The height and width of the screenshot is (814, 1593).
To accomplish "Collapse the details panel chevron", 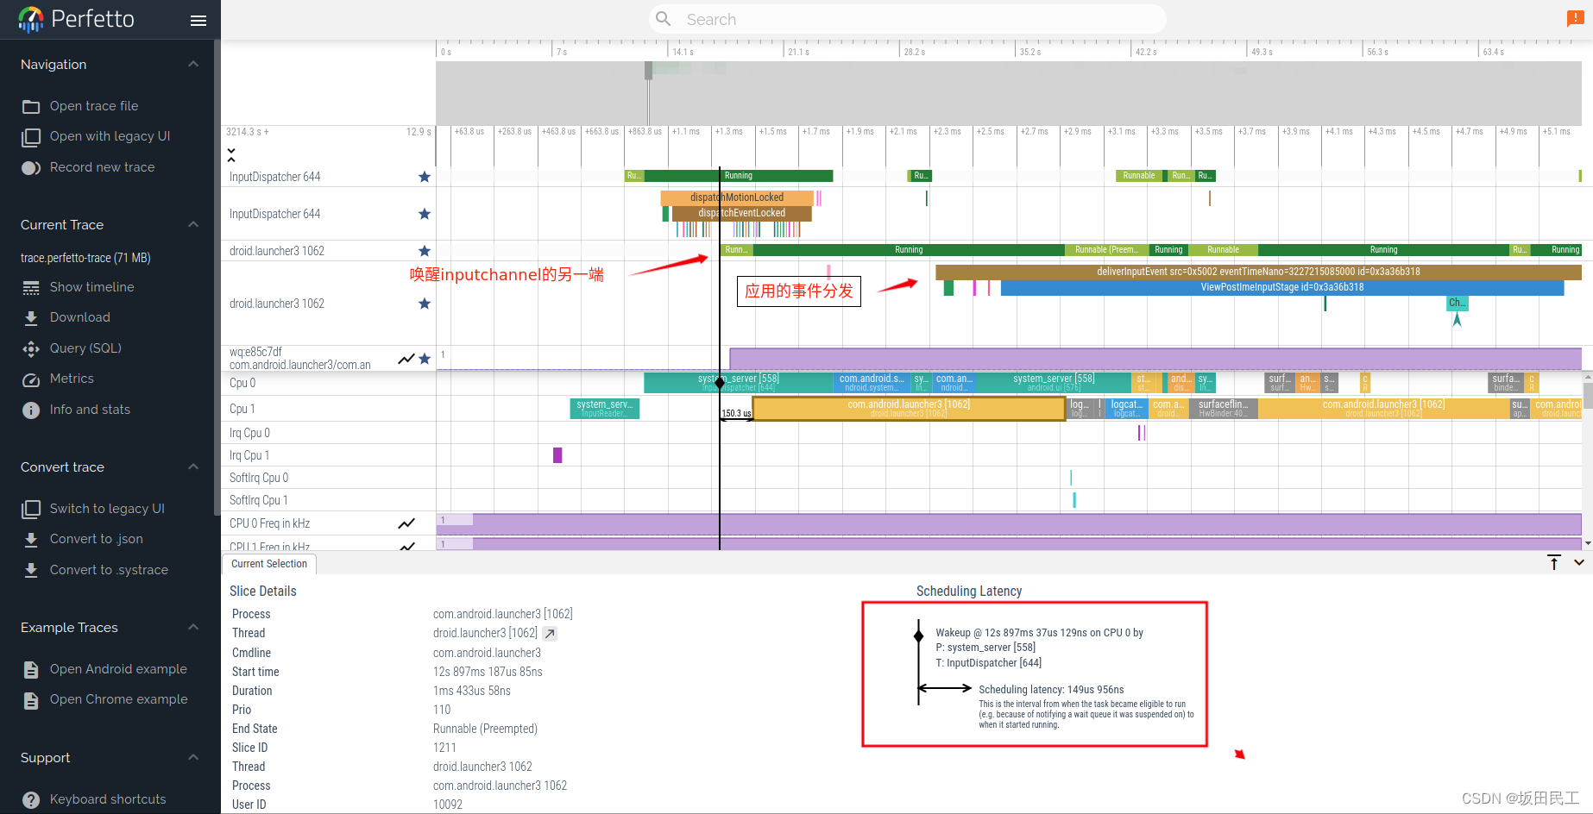I will tap(1579, 562).
